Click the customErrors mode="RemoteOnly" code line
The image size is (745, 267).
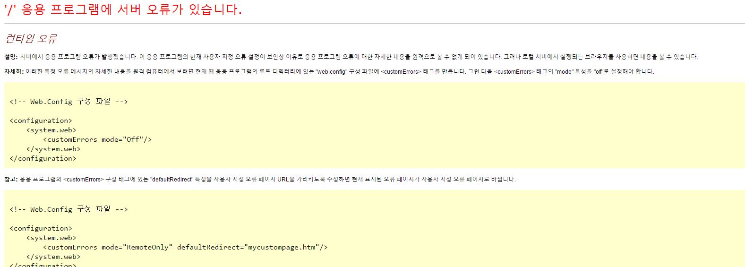[x=185, y=247]
